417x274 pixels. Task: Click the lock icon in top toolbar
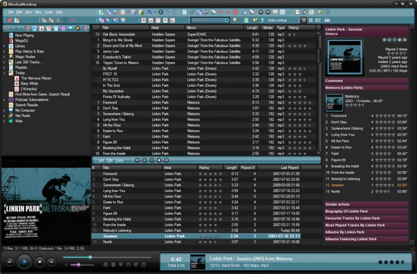click(x=141, y=12)
